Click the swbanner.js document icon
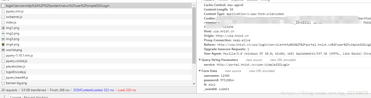Screen dimensions: 371x98 [x=3, y=17]
